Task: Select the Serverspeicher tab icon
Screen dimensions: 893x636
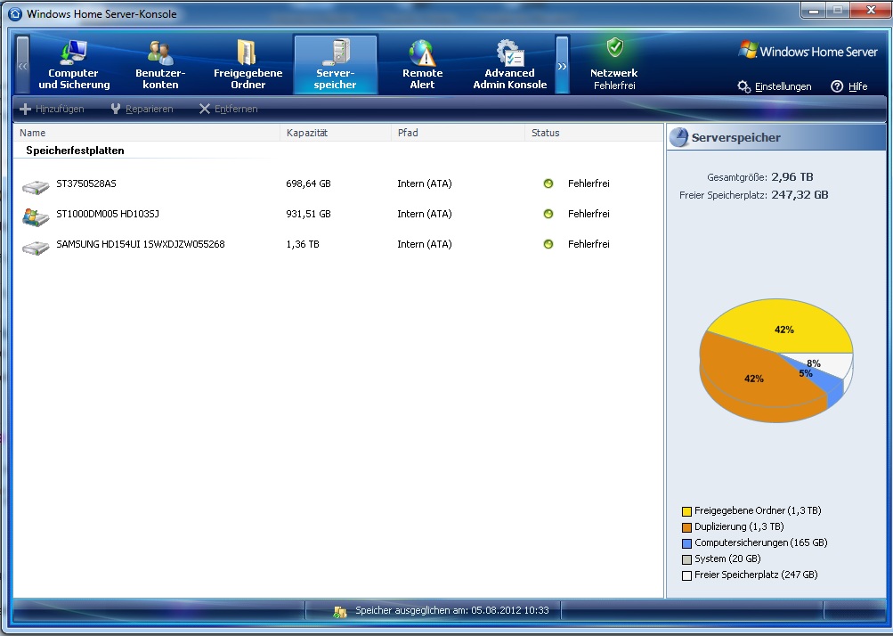Action: coord(336,52)
